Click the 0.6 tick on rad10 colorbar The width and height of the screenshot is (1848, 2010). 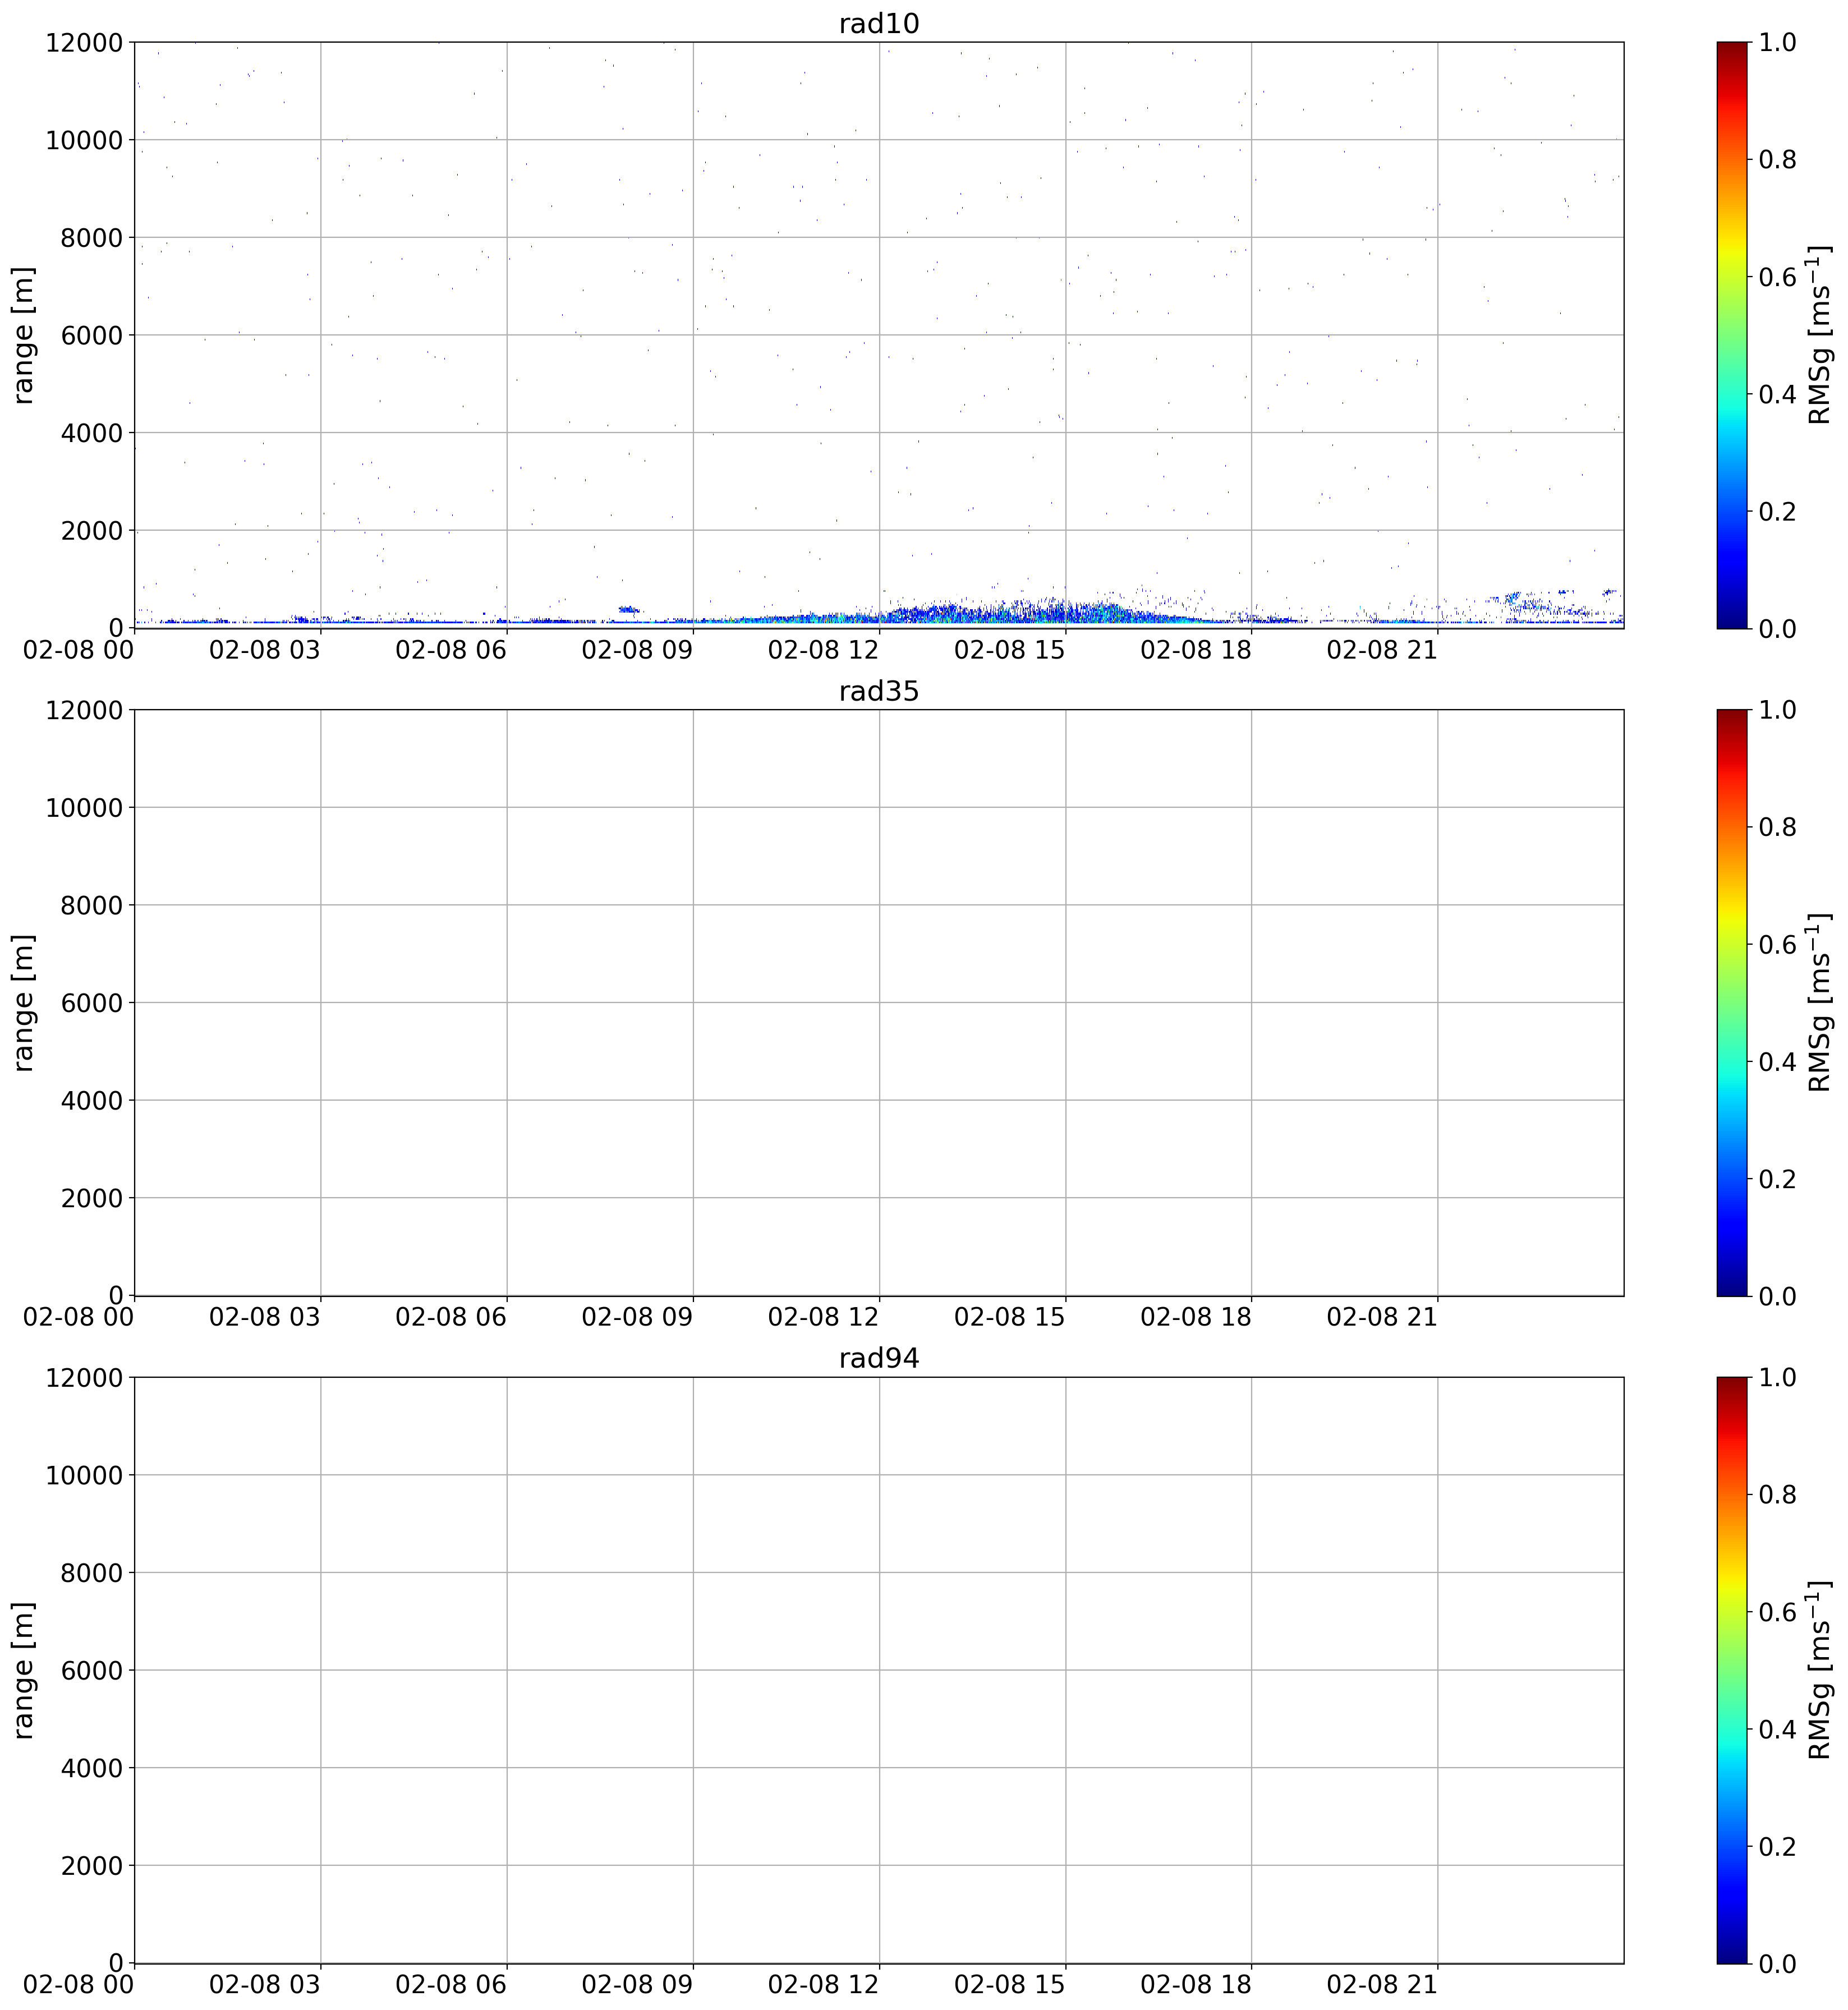[1777, 277]
